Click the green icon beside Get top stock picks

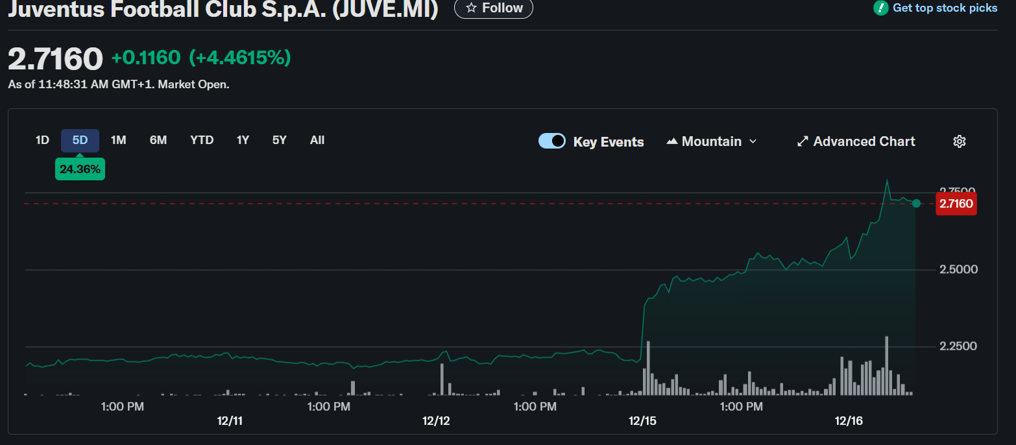pos(880,8)
